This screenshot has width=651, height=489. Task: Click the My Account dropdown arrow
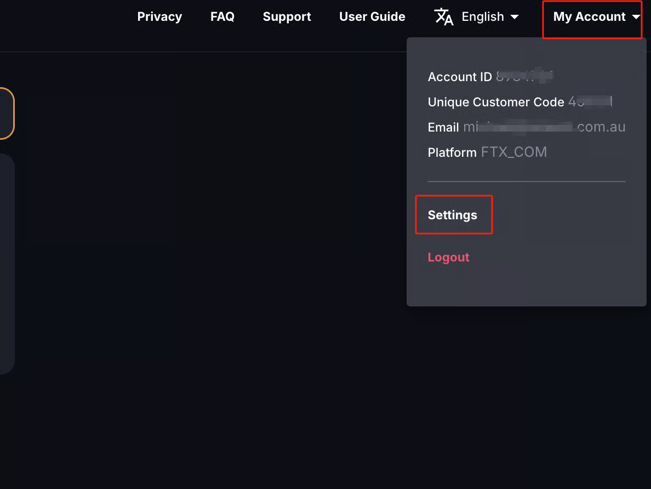636,17
